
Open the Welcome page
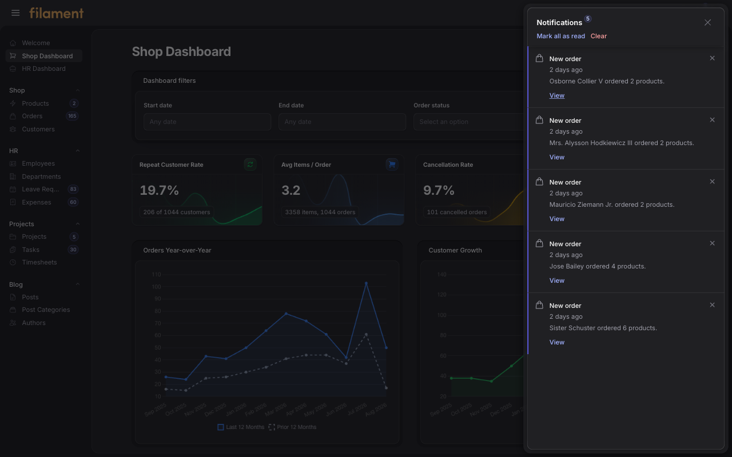[x=44, y=43]
